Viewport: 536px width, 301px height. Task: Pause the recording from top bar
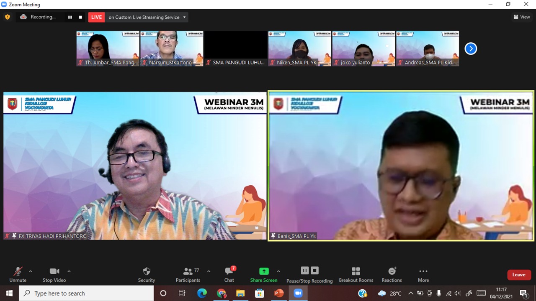(x=70, y=17)
